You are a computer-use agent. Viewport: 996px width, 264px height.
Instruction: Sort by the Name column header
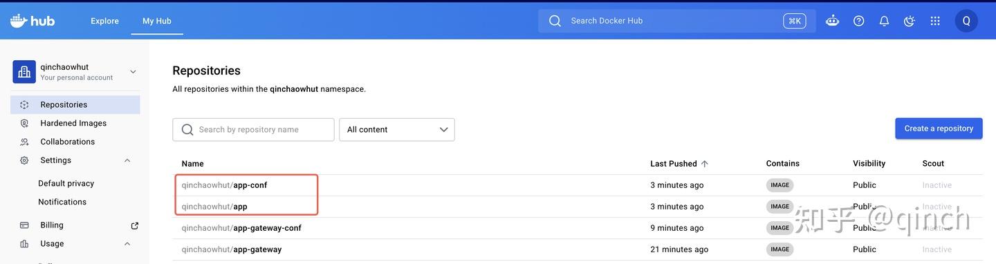click(193, 164)
